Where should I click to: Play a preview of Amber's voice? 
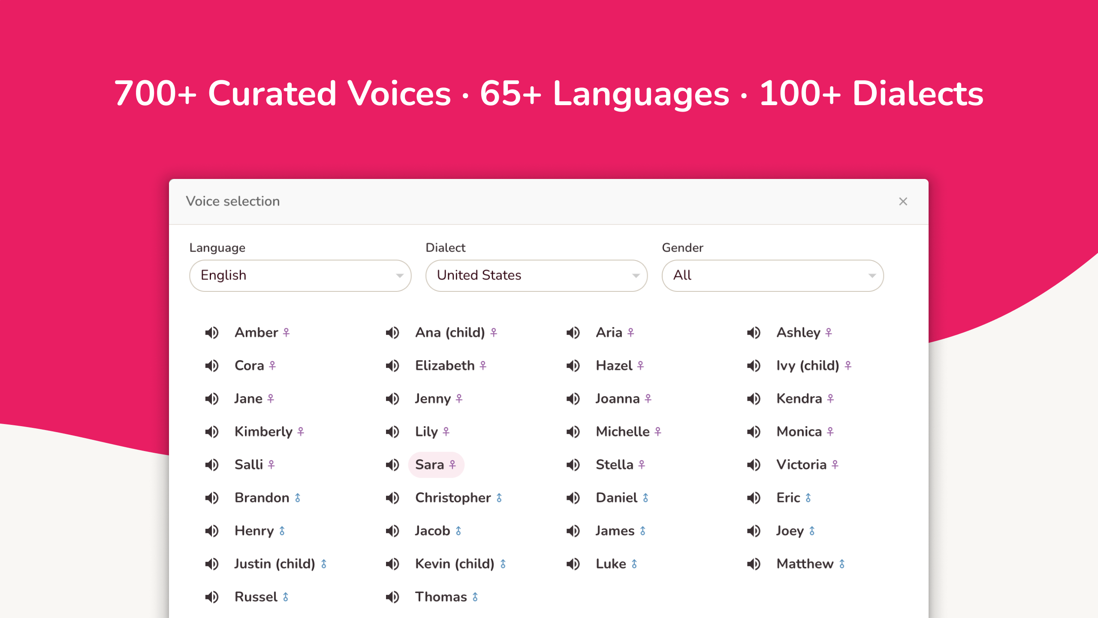click(211, 332)
